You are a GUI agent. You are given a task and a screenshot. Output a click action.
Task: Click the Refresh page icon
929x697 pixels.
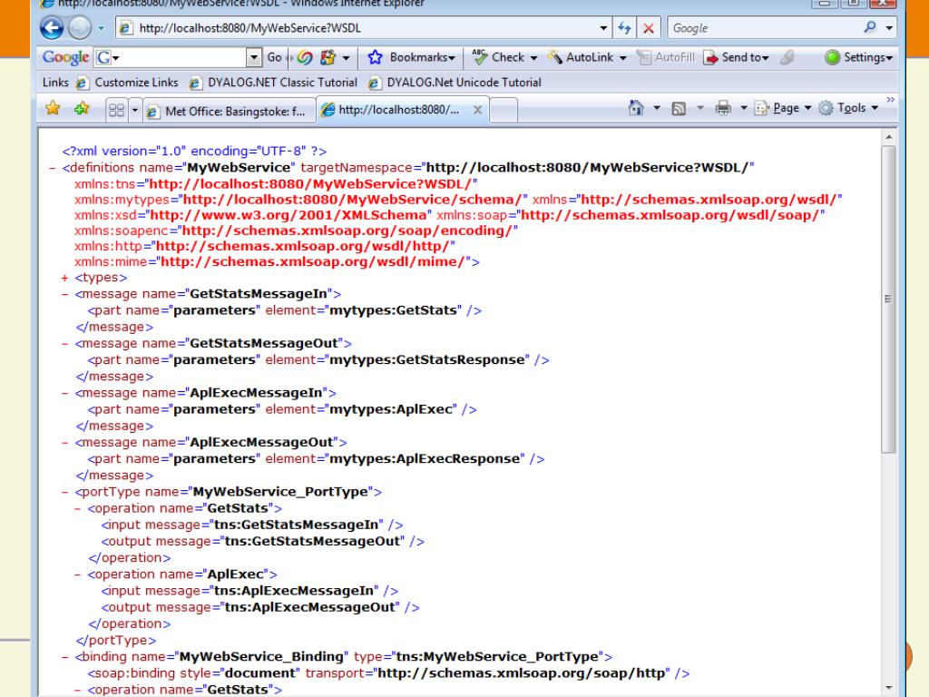coord(624,28)
